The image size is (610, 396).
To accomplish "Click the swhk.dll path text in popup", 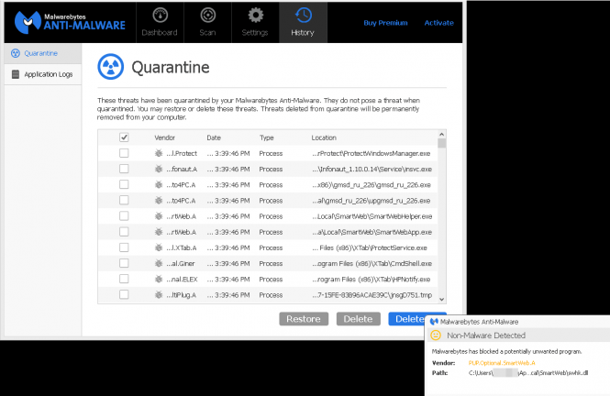I will coord(528,373).
